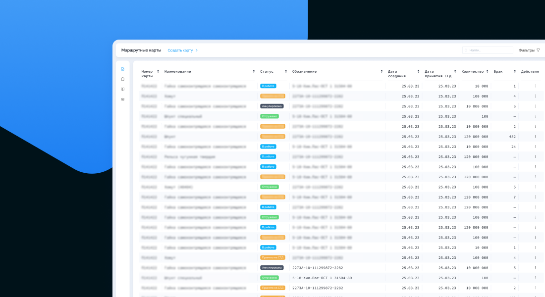Sort table by Номер карты
The height and width of the screenshot is (297, 545).
click(158, 71)
